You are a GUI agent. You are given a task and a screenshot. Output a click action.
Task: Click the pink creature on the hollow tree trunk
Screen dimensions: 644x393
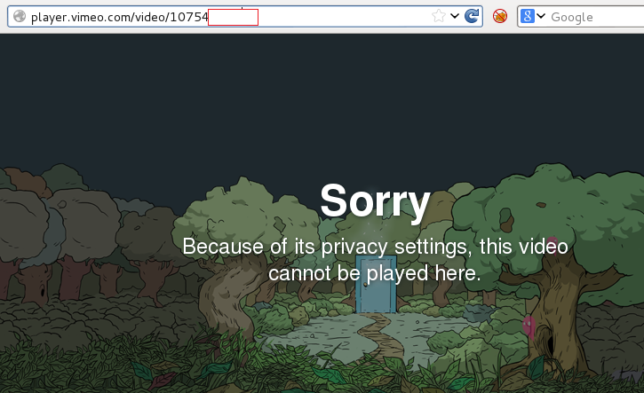pos(529,326)
